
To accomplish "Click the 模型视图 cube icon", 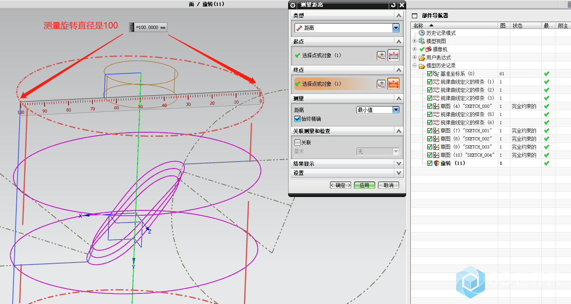I will [422, 41].
